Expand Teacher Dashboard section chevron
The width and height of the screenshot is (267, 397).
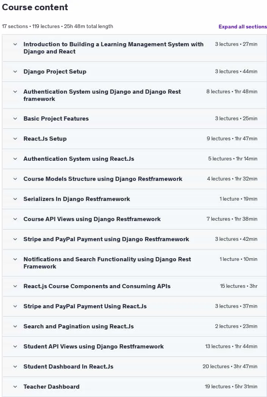coord(15,387)
